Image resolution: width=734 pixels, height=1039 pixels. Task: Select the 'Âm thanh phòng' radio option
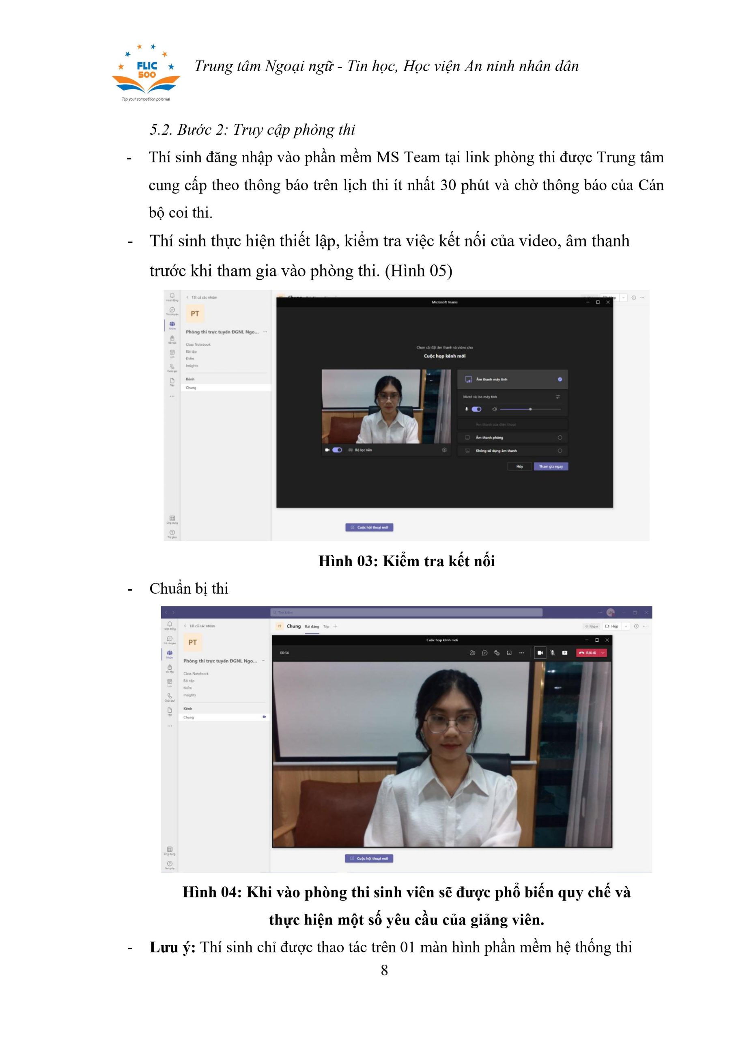coord(560,438)
